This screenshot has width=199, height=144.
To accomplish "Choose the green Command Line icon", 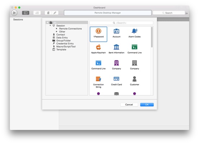I will [x=134, y=47].
